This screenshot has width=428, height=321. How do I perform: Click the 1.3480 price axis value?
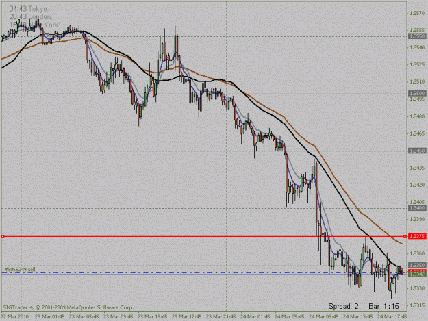click(417, 116)
